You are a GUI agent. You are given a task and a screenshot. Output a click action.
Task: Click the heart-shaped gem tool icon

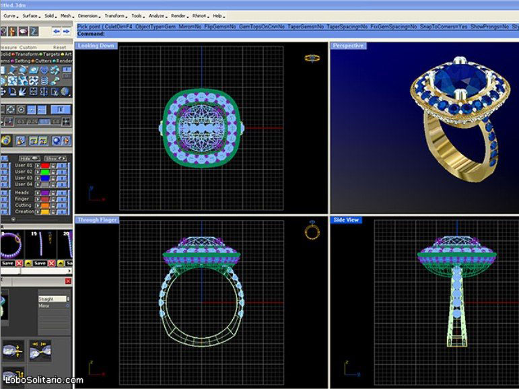click(45, 70)
